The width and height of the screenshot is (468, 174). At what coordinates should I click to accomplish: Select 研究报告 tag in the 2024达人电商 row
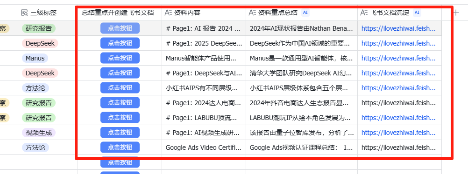(39, 103)
